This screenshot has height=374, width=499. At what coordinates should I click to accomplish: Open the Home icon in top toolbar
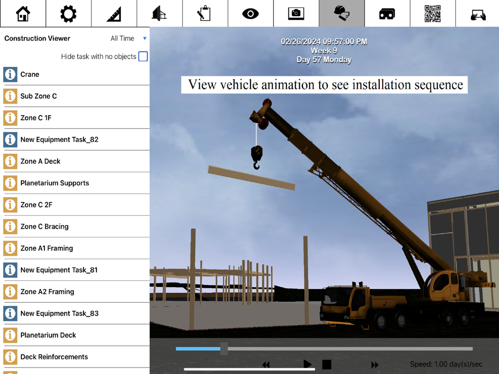pyautogui.click(x=23, y=13)
